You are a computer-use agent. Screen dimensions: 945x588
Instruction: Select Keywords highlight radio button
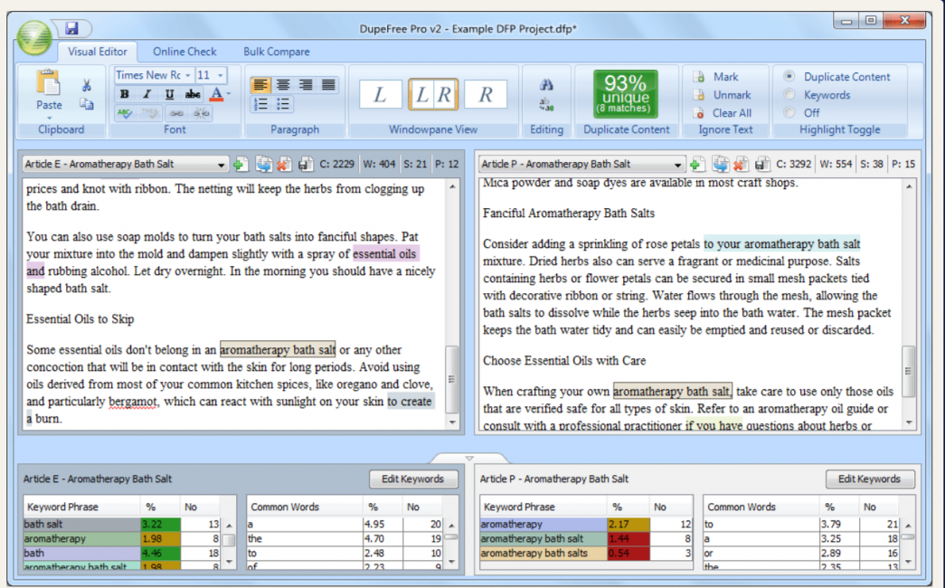pyautogui.click(x=789, y=94)
